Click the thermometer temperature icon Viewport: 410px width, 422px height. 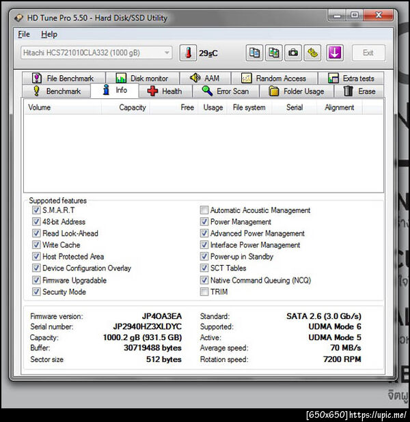coord(188,53)
